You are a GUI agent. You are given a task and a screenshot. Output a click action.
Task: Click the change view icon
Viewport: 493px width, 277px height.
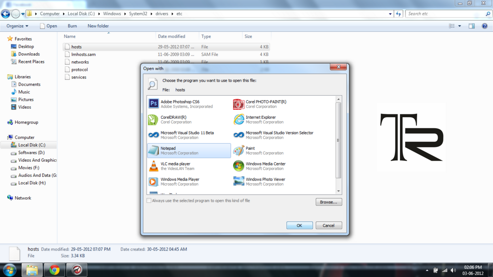[452, 26]
